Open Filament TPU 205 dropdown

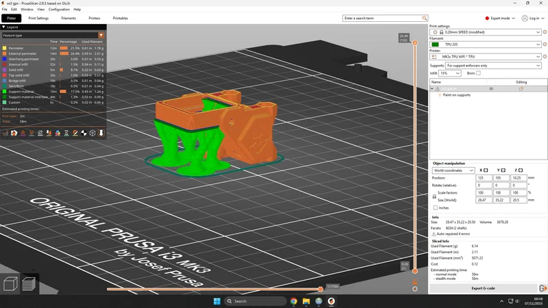tap(485, 44)
